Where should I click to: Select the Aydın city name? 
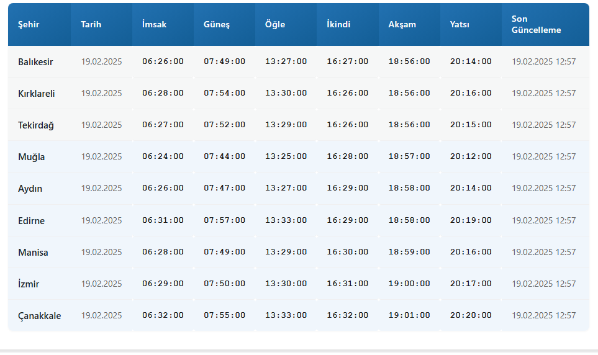click(x=30, y=189)
